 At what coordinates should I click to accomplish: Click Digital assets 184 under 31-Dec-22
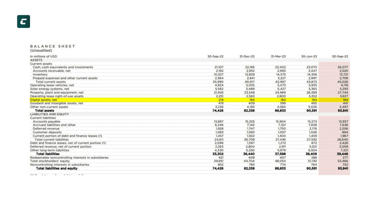252,100
